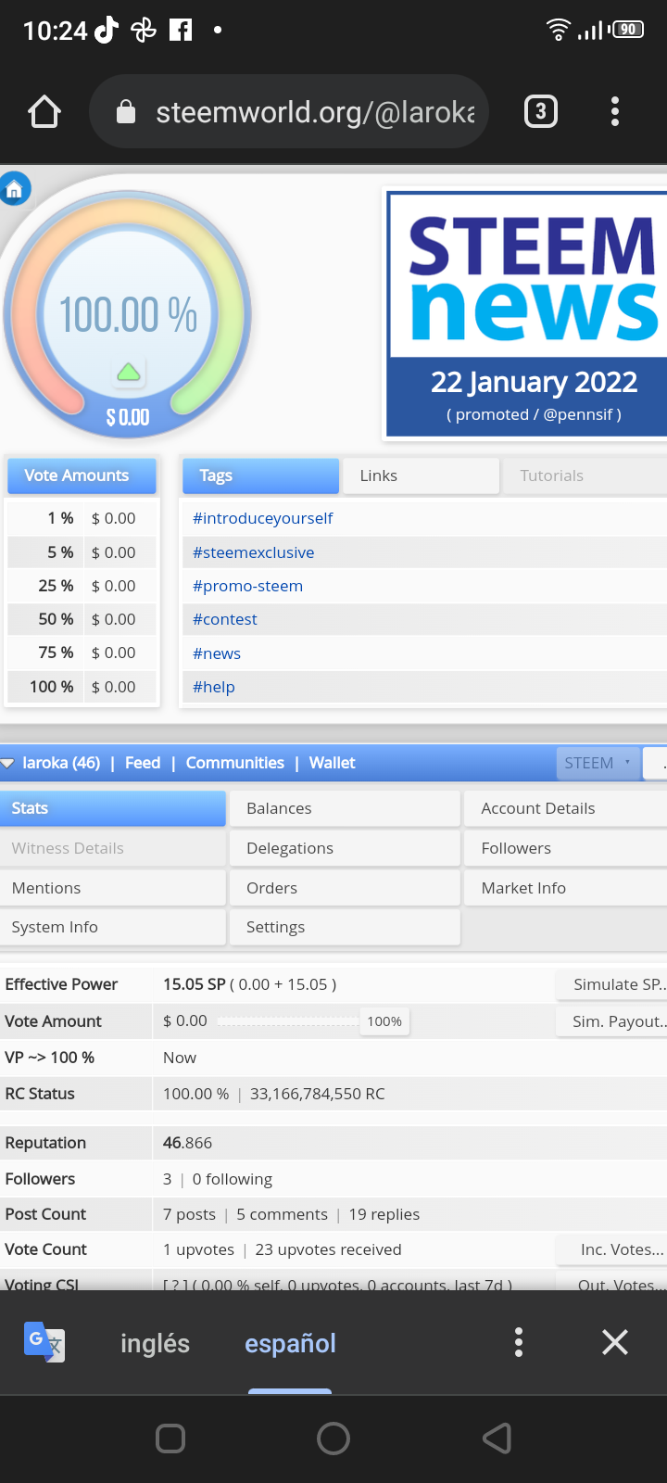This screenshot has height=1483, width=667.
Task: Click the 23 upvotes received text
Action: (x=328, y=1249)
